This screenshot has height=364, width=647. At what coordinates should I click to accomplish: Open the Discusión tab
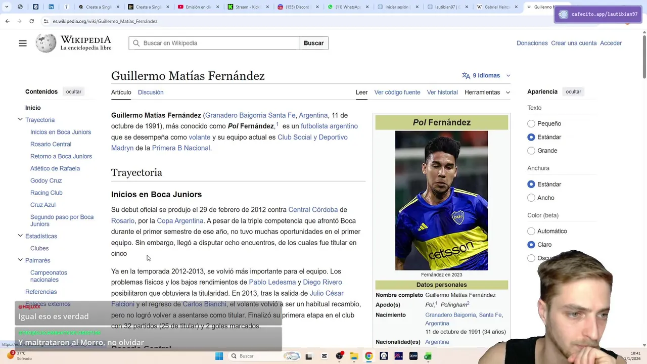click(x=151, y=92)
